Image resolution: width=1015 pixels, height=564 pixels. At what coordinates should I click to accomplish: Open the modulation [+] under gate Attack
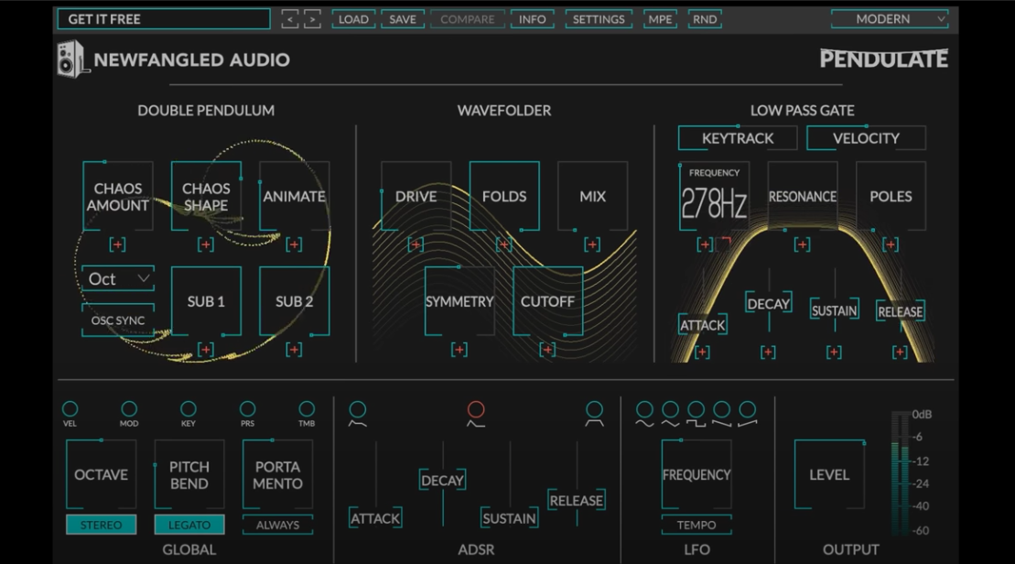click(x=702, y=352)
